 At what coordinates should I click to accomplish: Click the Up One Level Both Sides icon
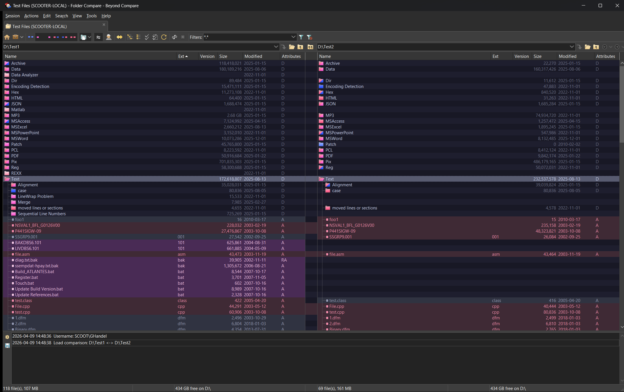pos(310,47)
